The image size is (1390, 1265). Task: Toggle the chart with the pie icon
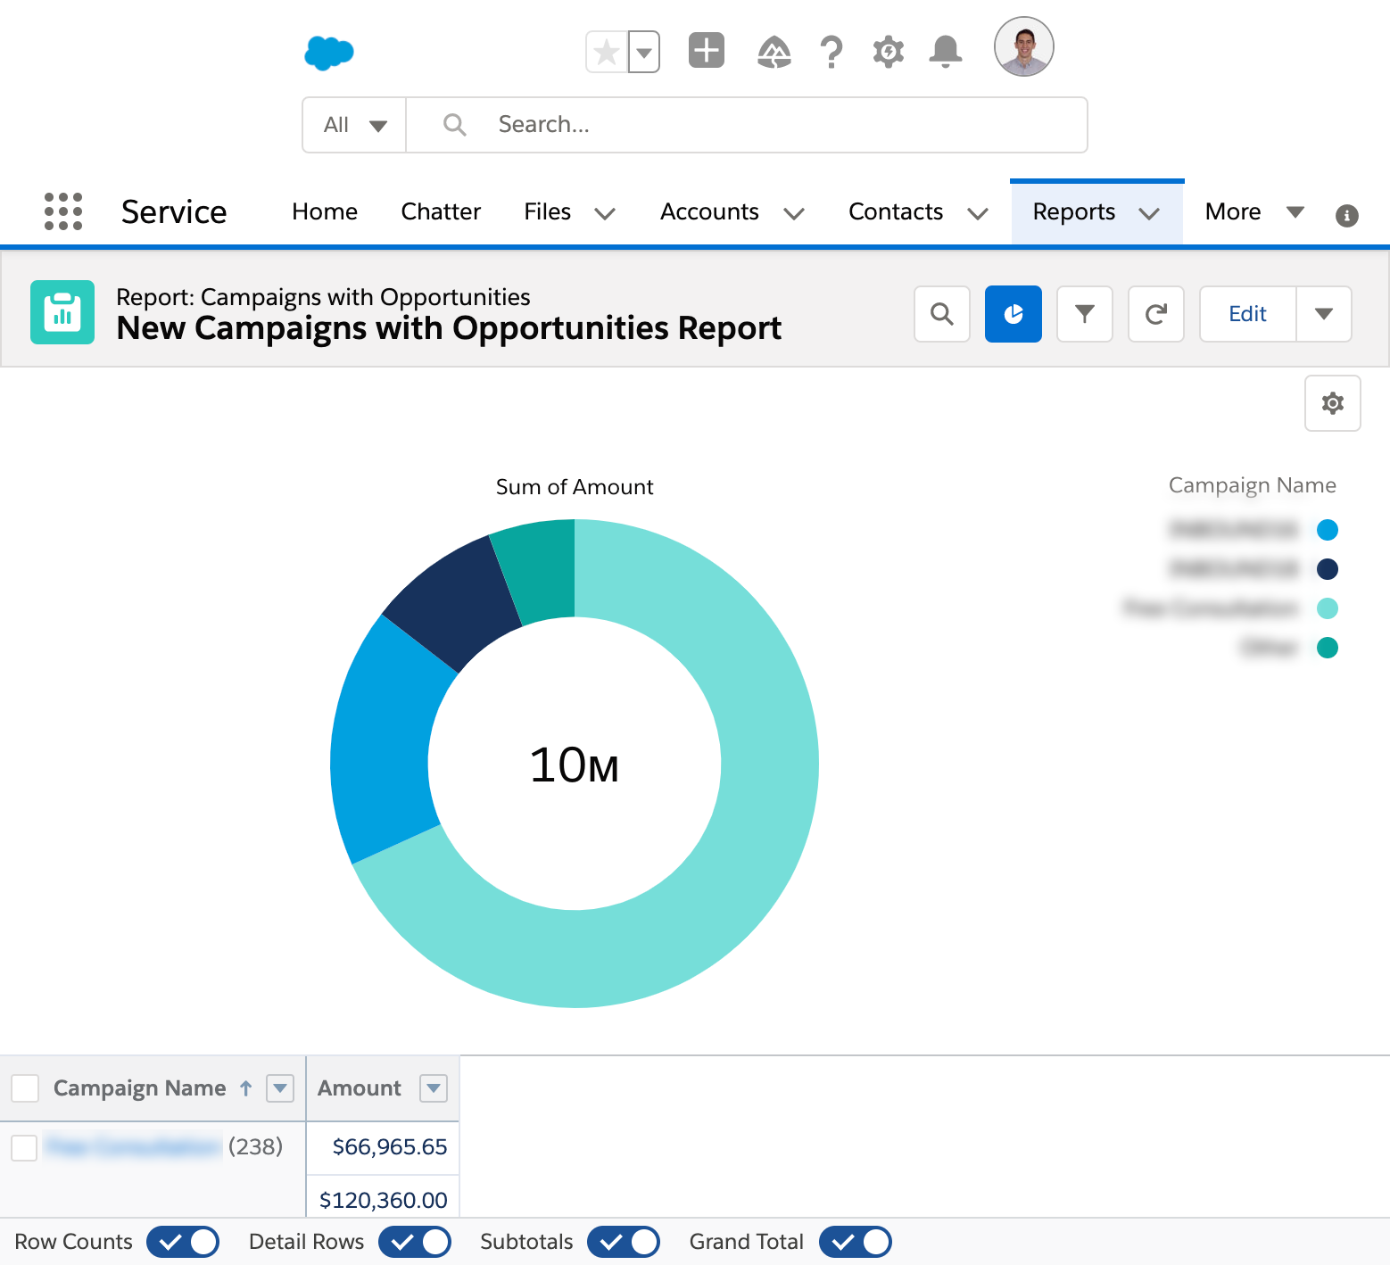click(1013, 314)
